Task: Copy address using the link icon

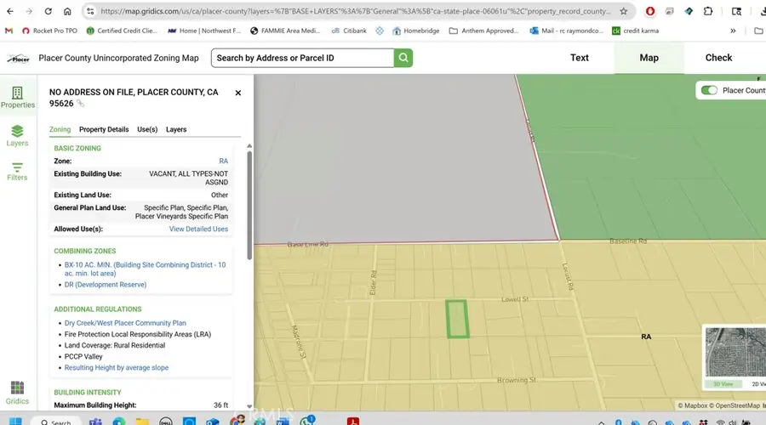Action: pyautogui.click(x=81, y=104)
